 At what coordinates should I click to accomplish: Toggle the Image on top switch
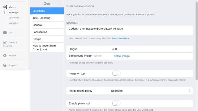pos(116,73)
